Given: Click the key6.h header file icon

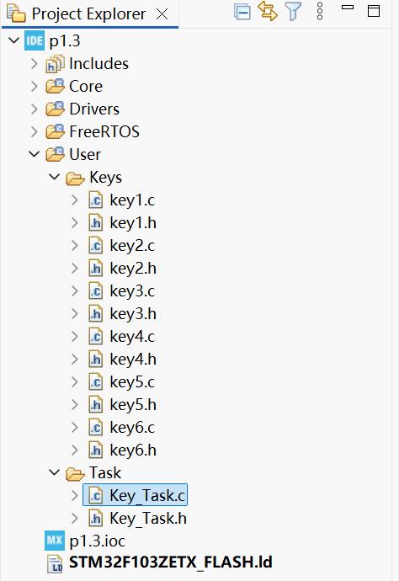Looking at the screenshot, I should 96,450.
